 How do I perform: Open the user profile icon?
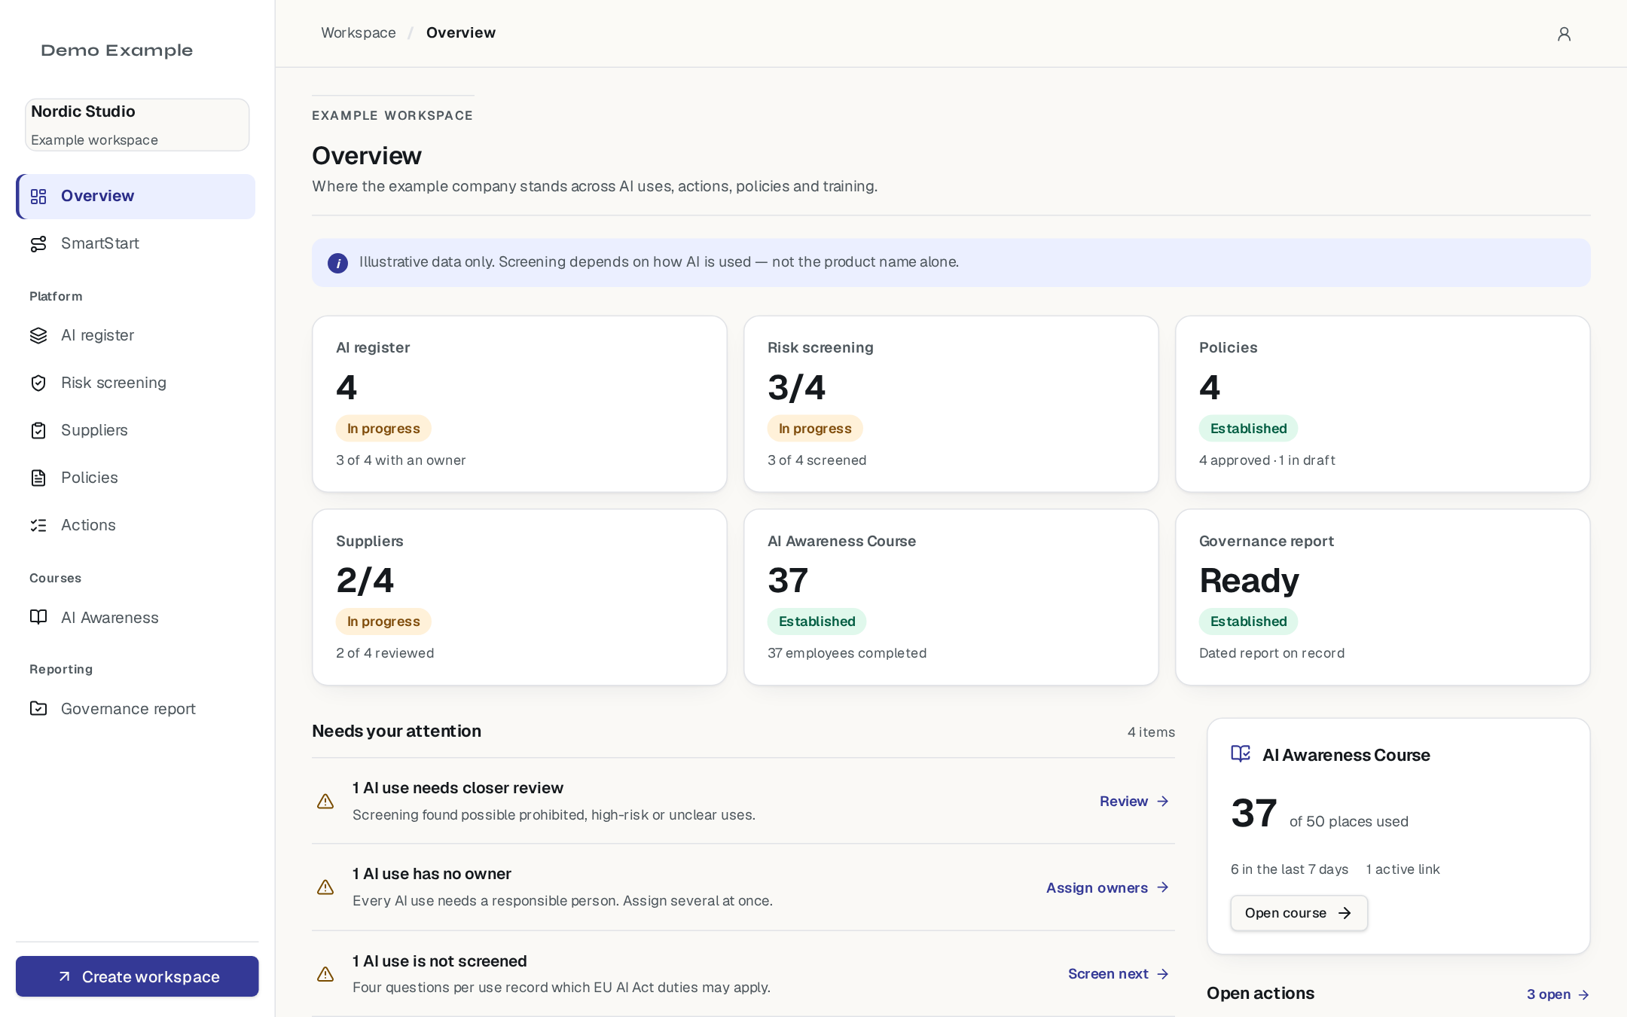tap(1564, 34)
